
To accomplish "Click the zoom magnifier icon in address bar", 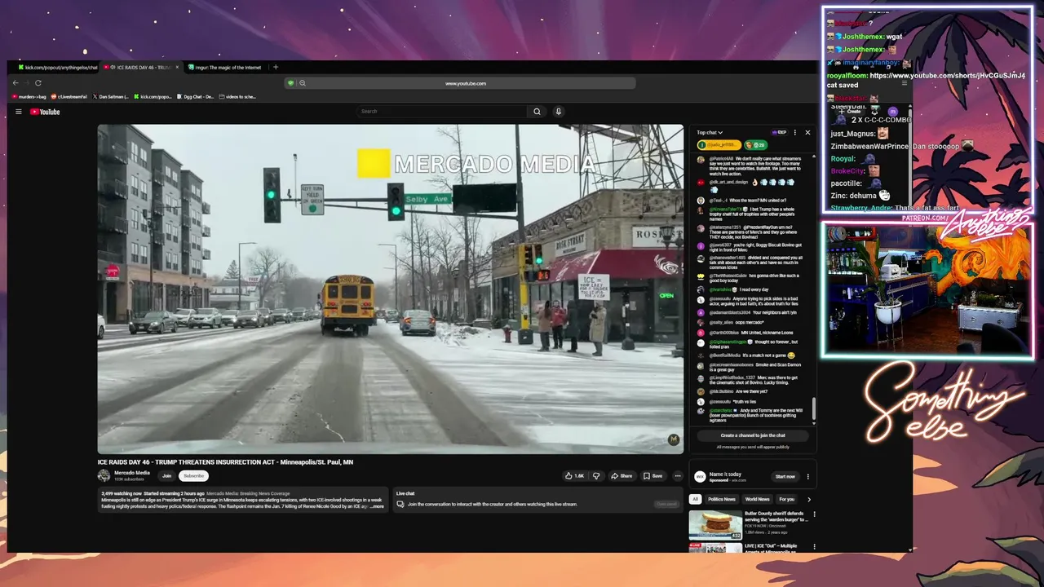I will coord(302,83).
